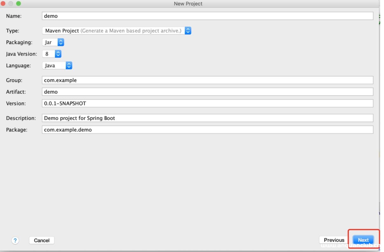This screenshot has height=252, width=384.
Task: Click into the Group field
Action: [207, 80]
